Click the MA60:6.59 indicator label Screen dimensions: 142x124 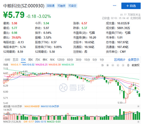point(68,65)
